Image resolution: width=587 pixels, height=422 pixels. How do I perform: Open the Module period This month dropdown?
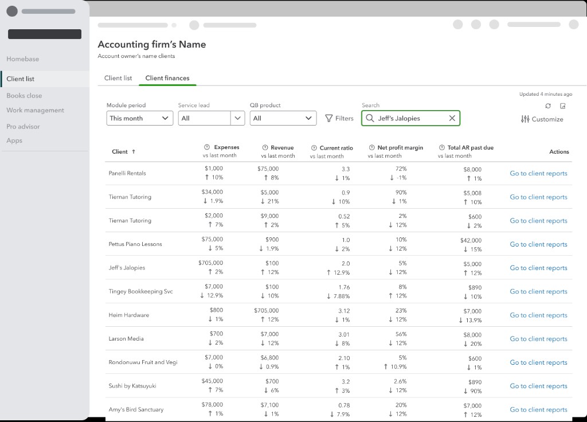tap(140, 118)
